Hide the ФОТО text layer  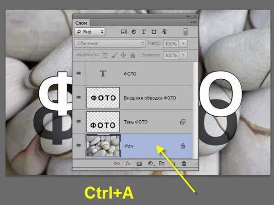coord(79,73)
